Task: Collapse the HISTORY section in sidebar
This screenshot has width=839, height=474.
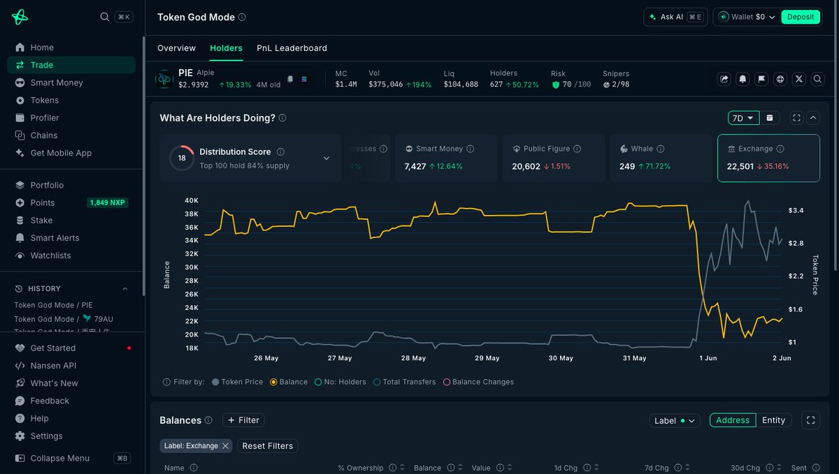Action: pyautogui.click(x=125, y=289)
